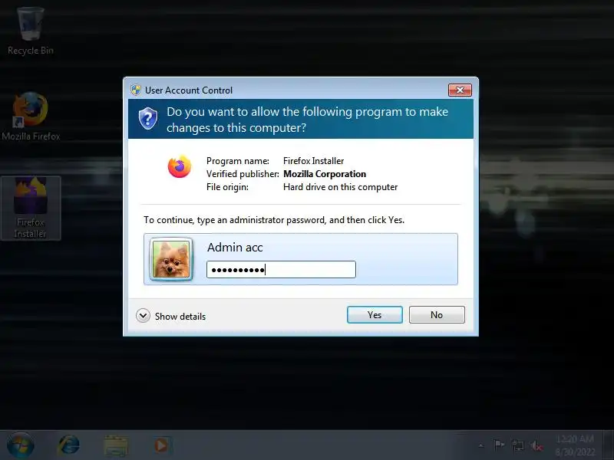Select the Recycle Bin desktop icon
Image resolution: width=614 pixels, height=460 pixels.
point(31,31)
